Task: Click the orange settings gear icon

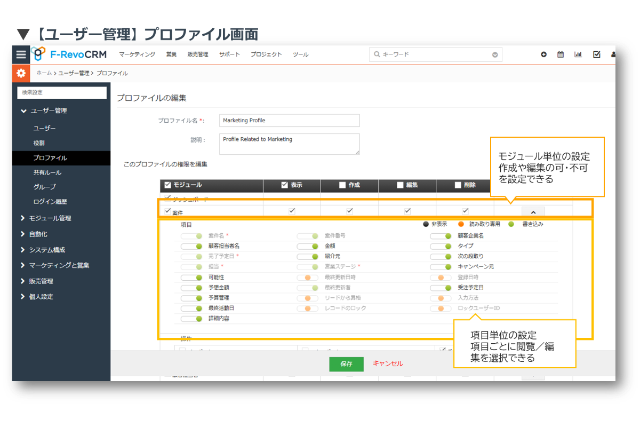Action: (x=21, y=73)
